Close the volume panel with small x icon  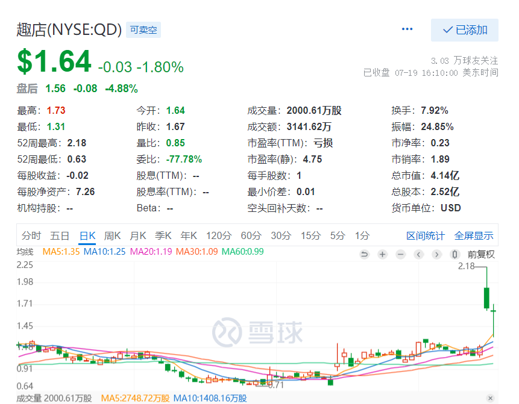click(490, 398)
